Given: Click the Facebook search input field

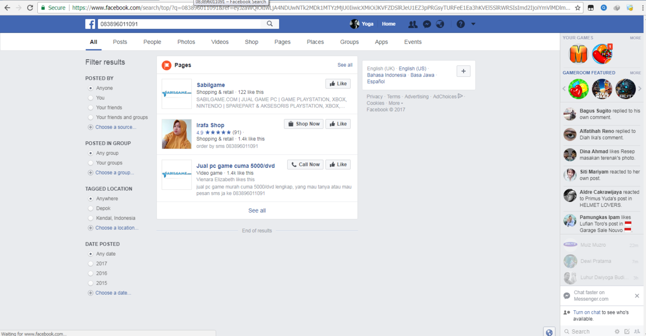Looking at the screenshot, I should point(179,24).
